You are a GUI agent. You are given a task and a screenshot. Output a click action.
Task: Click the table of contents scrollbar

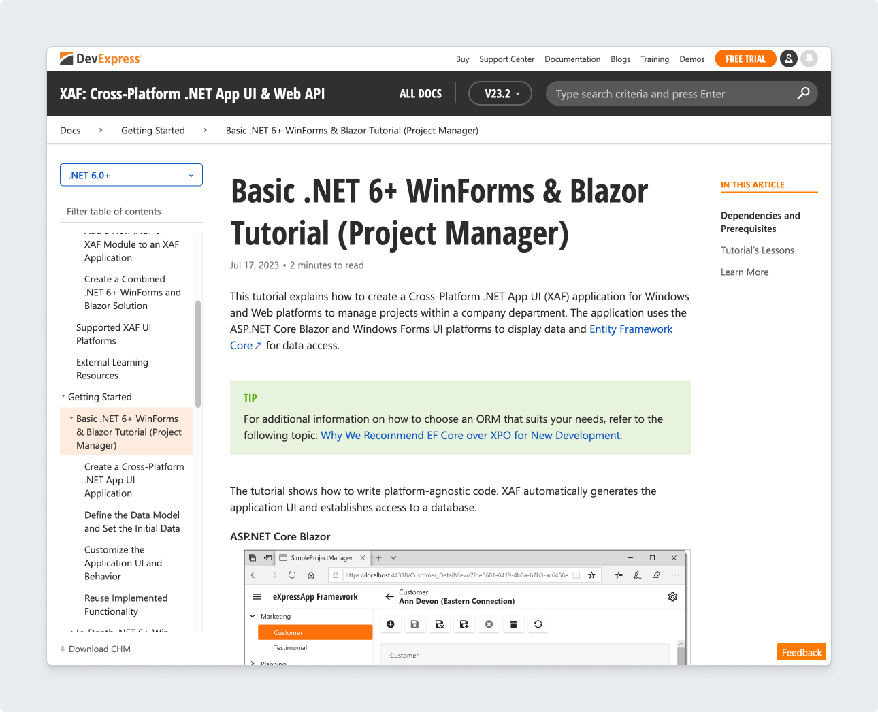pos(198,354)
